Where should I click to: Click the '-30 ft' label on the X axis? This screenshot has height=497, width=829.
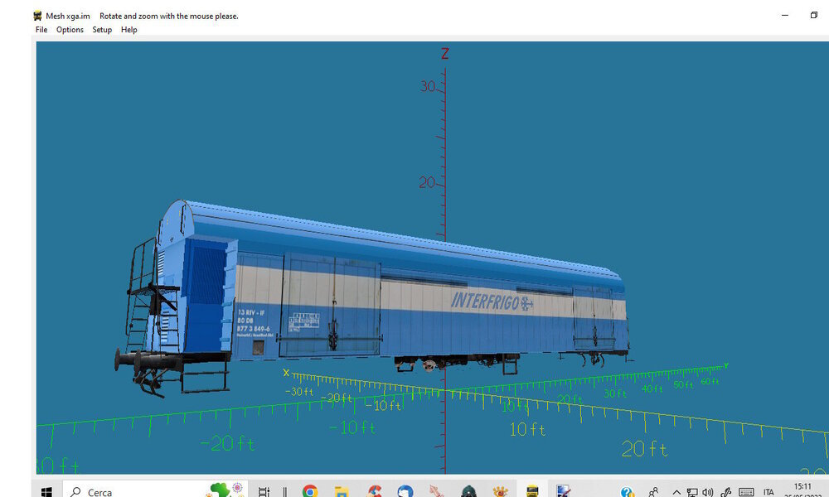tap(298, 391)
